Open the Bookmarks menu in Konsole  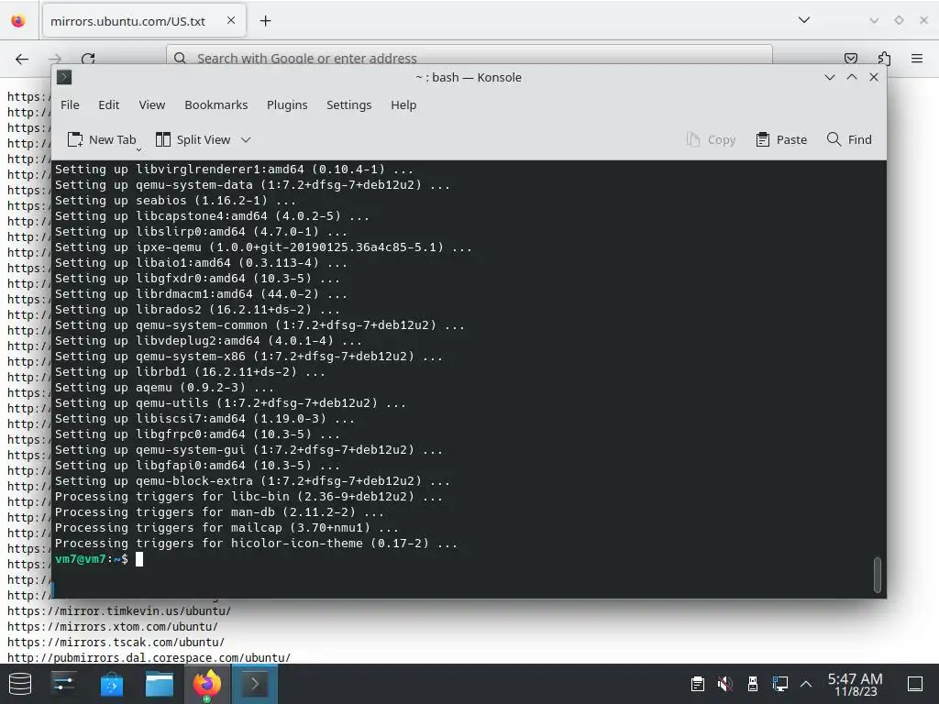point(215,104)
